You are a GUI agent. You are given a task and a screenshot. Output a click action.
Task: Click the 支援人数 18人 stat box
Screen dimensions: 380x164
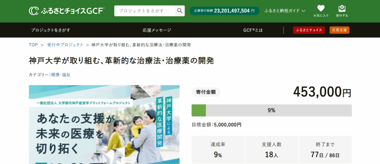pyautogui.click(x=271, y=150)
